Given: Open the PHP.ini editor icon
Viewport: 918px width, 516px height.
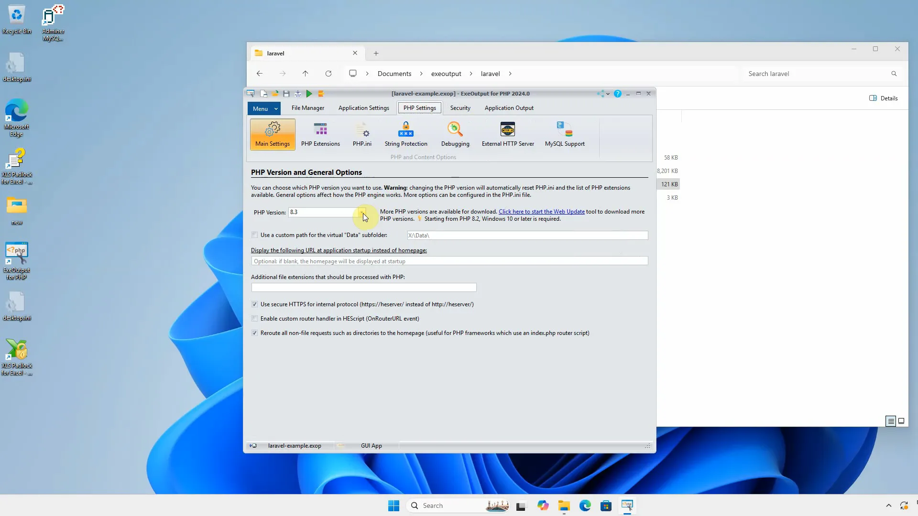Looking at the screenshot, I should (362, 134).
